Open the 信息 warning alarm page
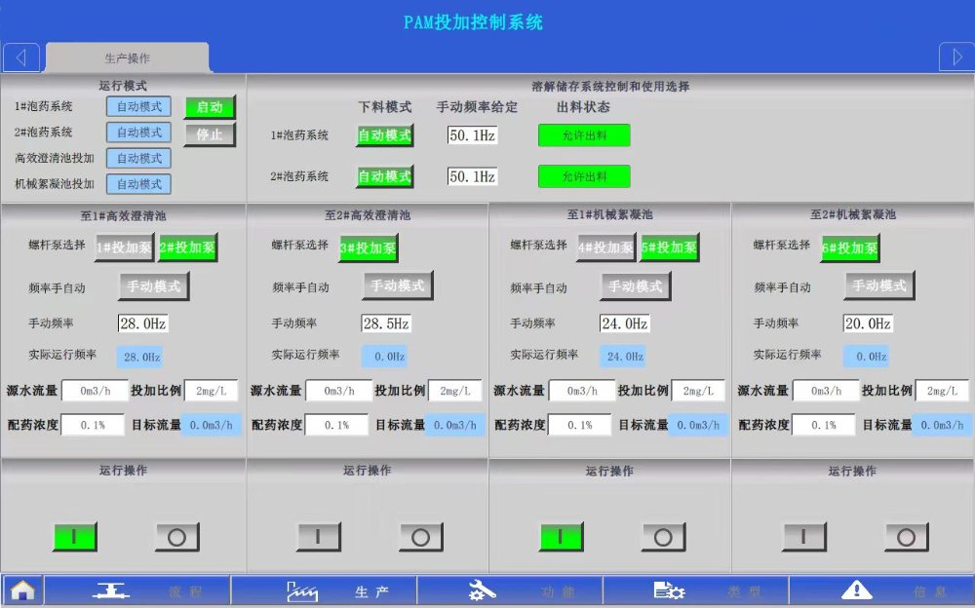This screenshot has width=975, height=608. click(x=881, y=590)
